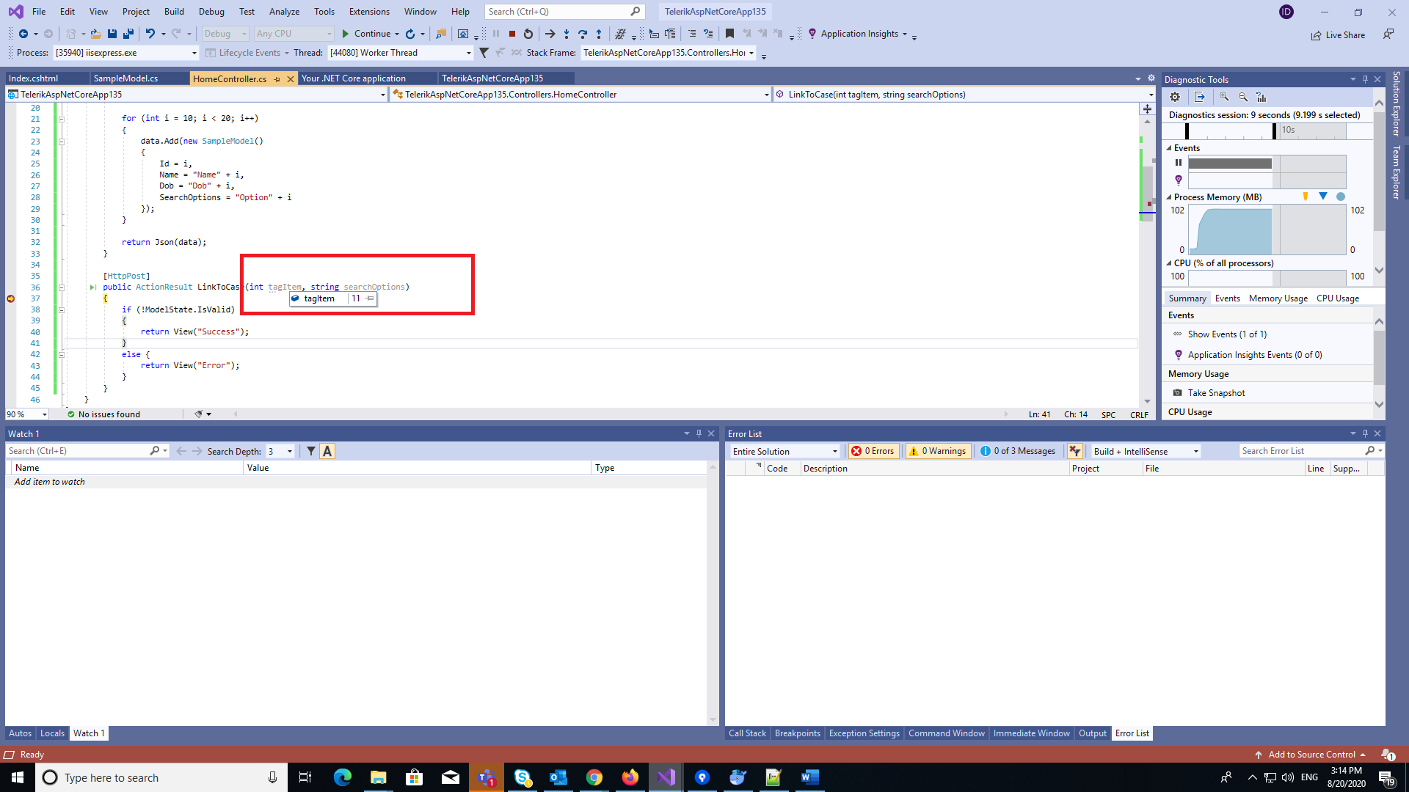1409x792 pixels.
Task: Zoom in on Diagnostic Tools timeline
Action: tap(1224, 97)
